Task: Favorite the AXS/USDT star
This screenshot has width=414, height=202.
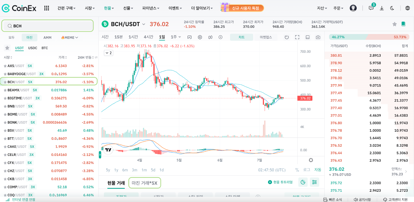Action: (x=5, y=66)
